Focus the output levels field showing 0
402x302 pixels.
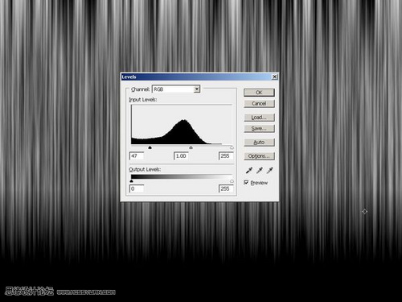point(137,188)
